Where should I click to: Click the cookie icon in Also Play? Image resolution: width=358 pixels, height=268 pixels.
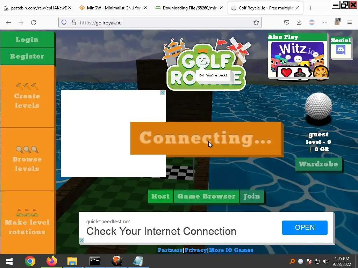pos(321,73)
